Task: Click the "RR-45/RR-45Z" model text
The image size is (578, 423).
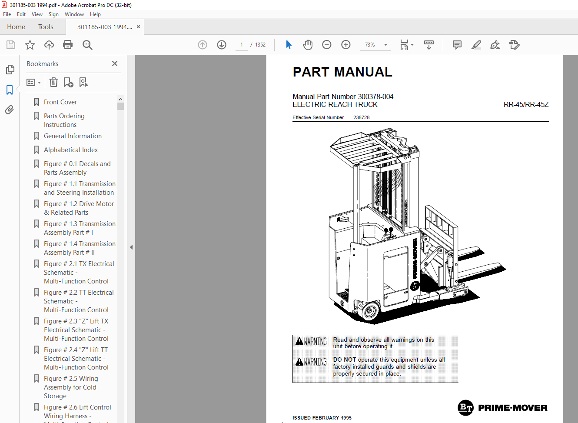Action: (x=526, y=105)
